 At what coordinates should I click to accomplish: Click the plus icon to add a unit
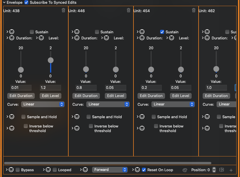(x=231, y=170)
